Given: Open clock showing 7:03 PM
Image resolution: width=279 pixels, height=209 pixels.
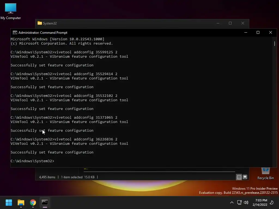Looking at the screenshot, I should coord(260,202).
